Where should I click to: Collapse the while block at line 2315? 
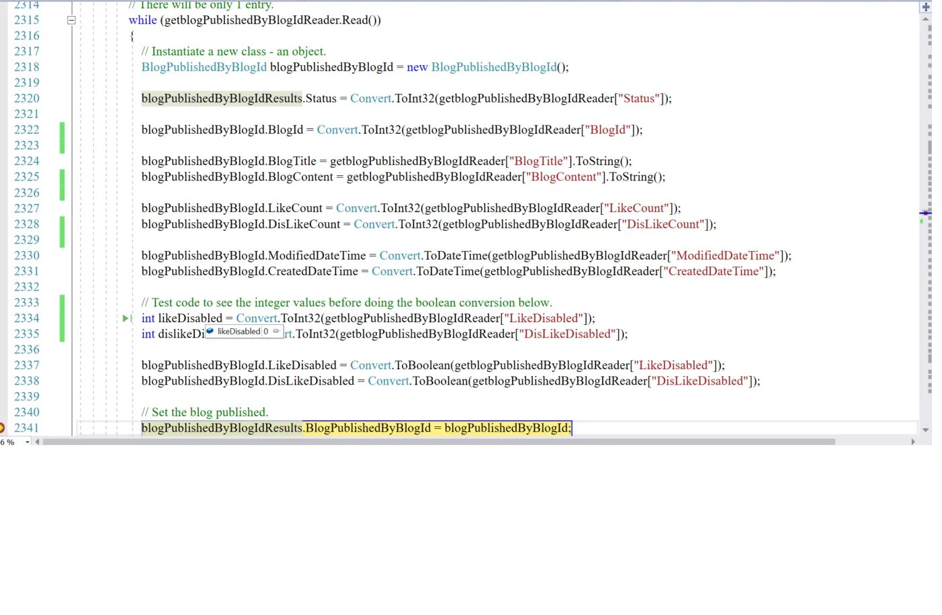coord(71,20)
